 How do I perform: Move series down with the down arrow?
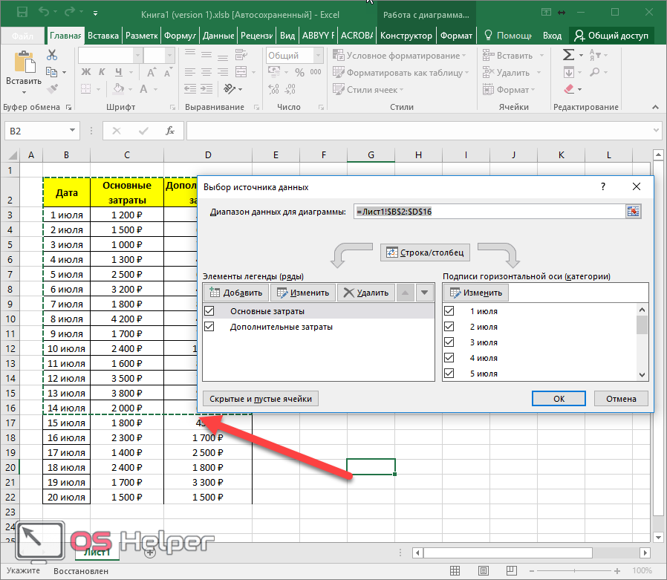[424, 293]
